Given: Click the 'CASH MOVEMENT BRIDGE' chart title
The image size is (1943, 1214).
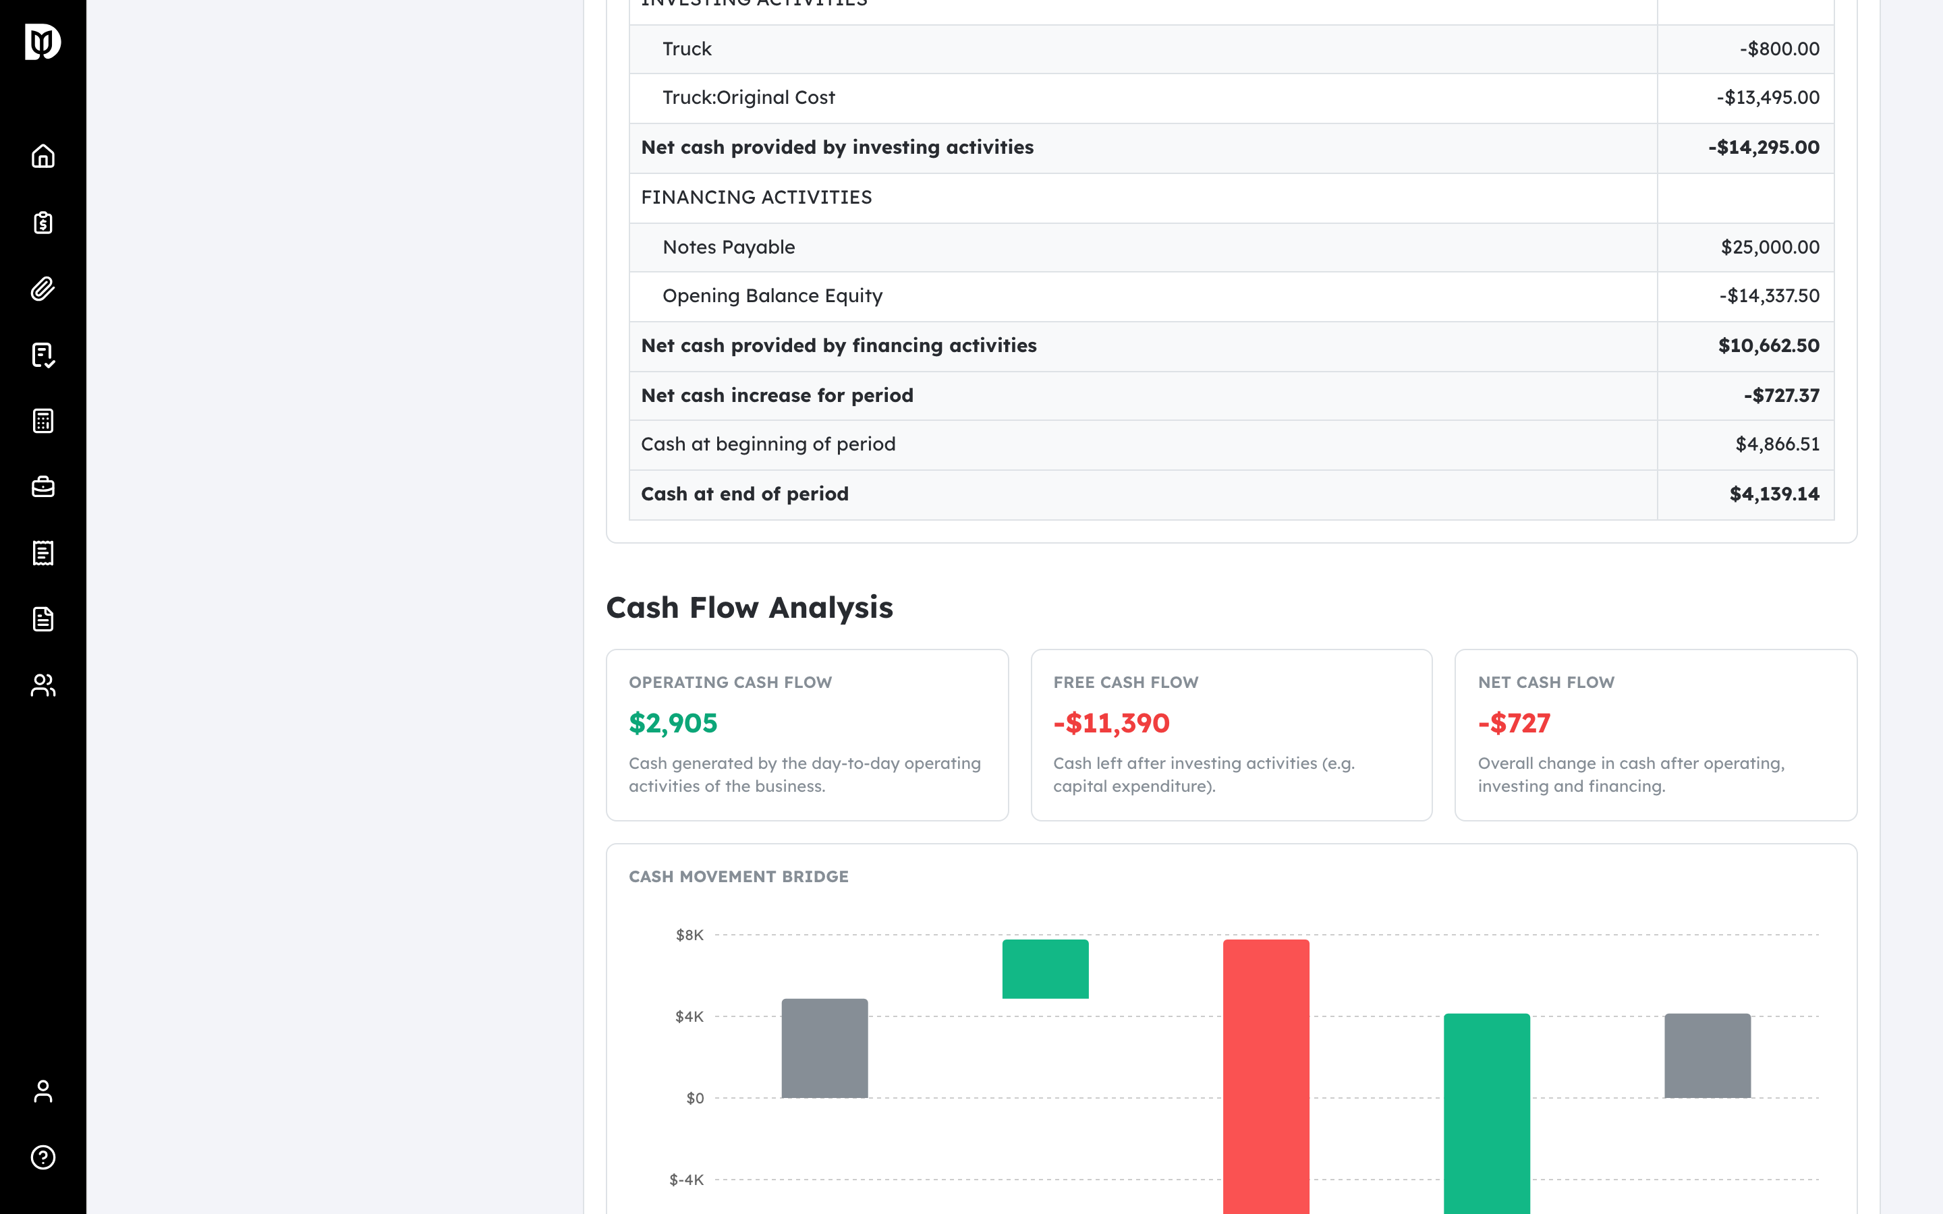Looking at the screenshot, I should tap(739, 877).
